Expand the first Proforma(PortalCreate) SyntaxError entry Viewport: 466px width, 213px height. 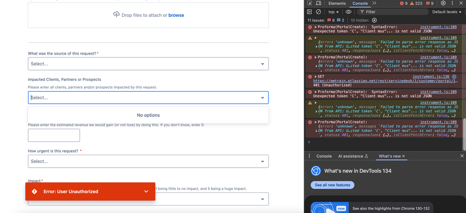(x=316, y=27)
